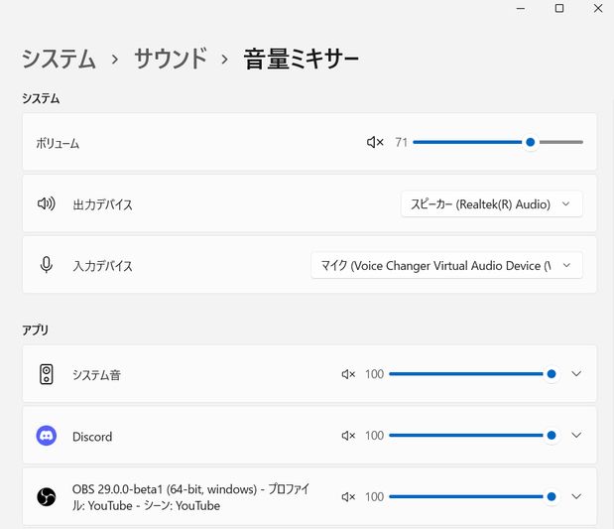The width and height of the screenshot is (614, 529).
Task: Expand the OBS row chevron
Action: coord(576,496)
